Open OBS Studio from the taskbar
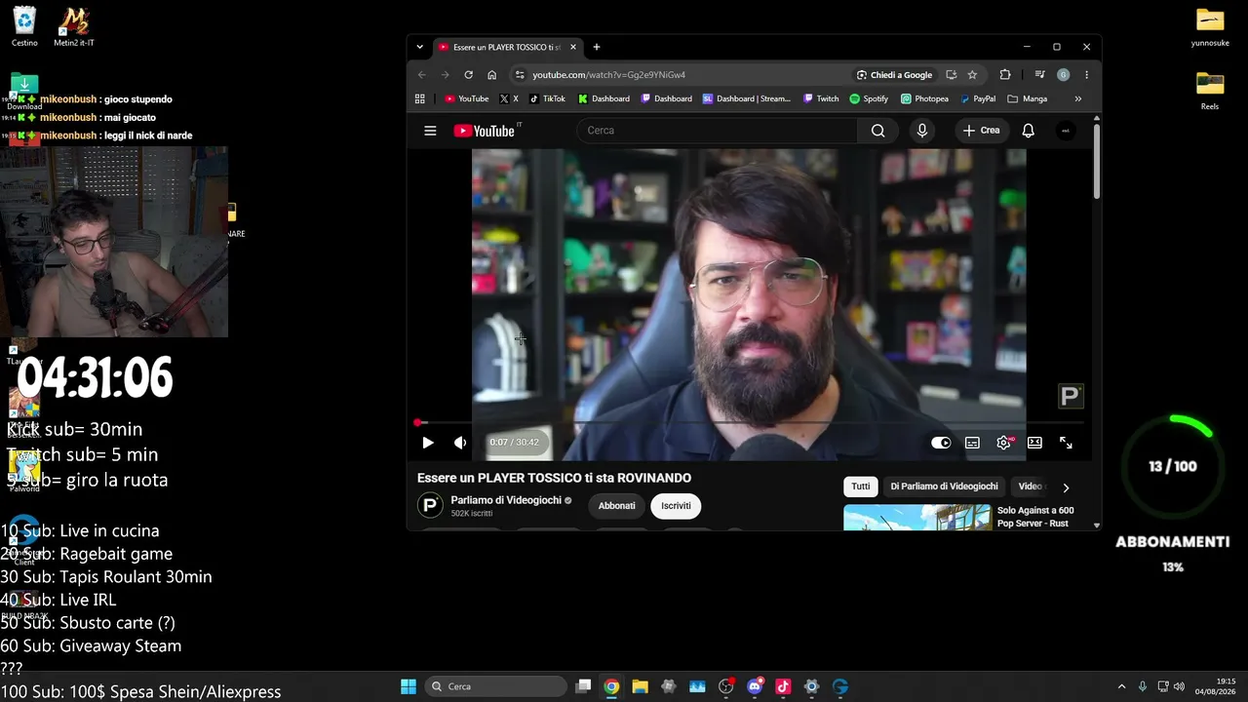 pos(725,686)
